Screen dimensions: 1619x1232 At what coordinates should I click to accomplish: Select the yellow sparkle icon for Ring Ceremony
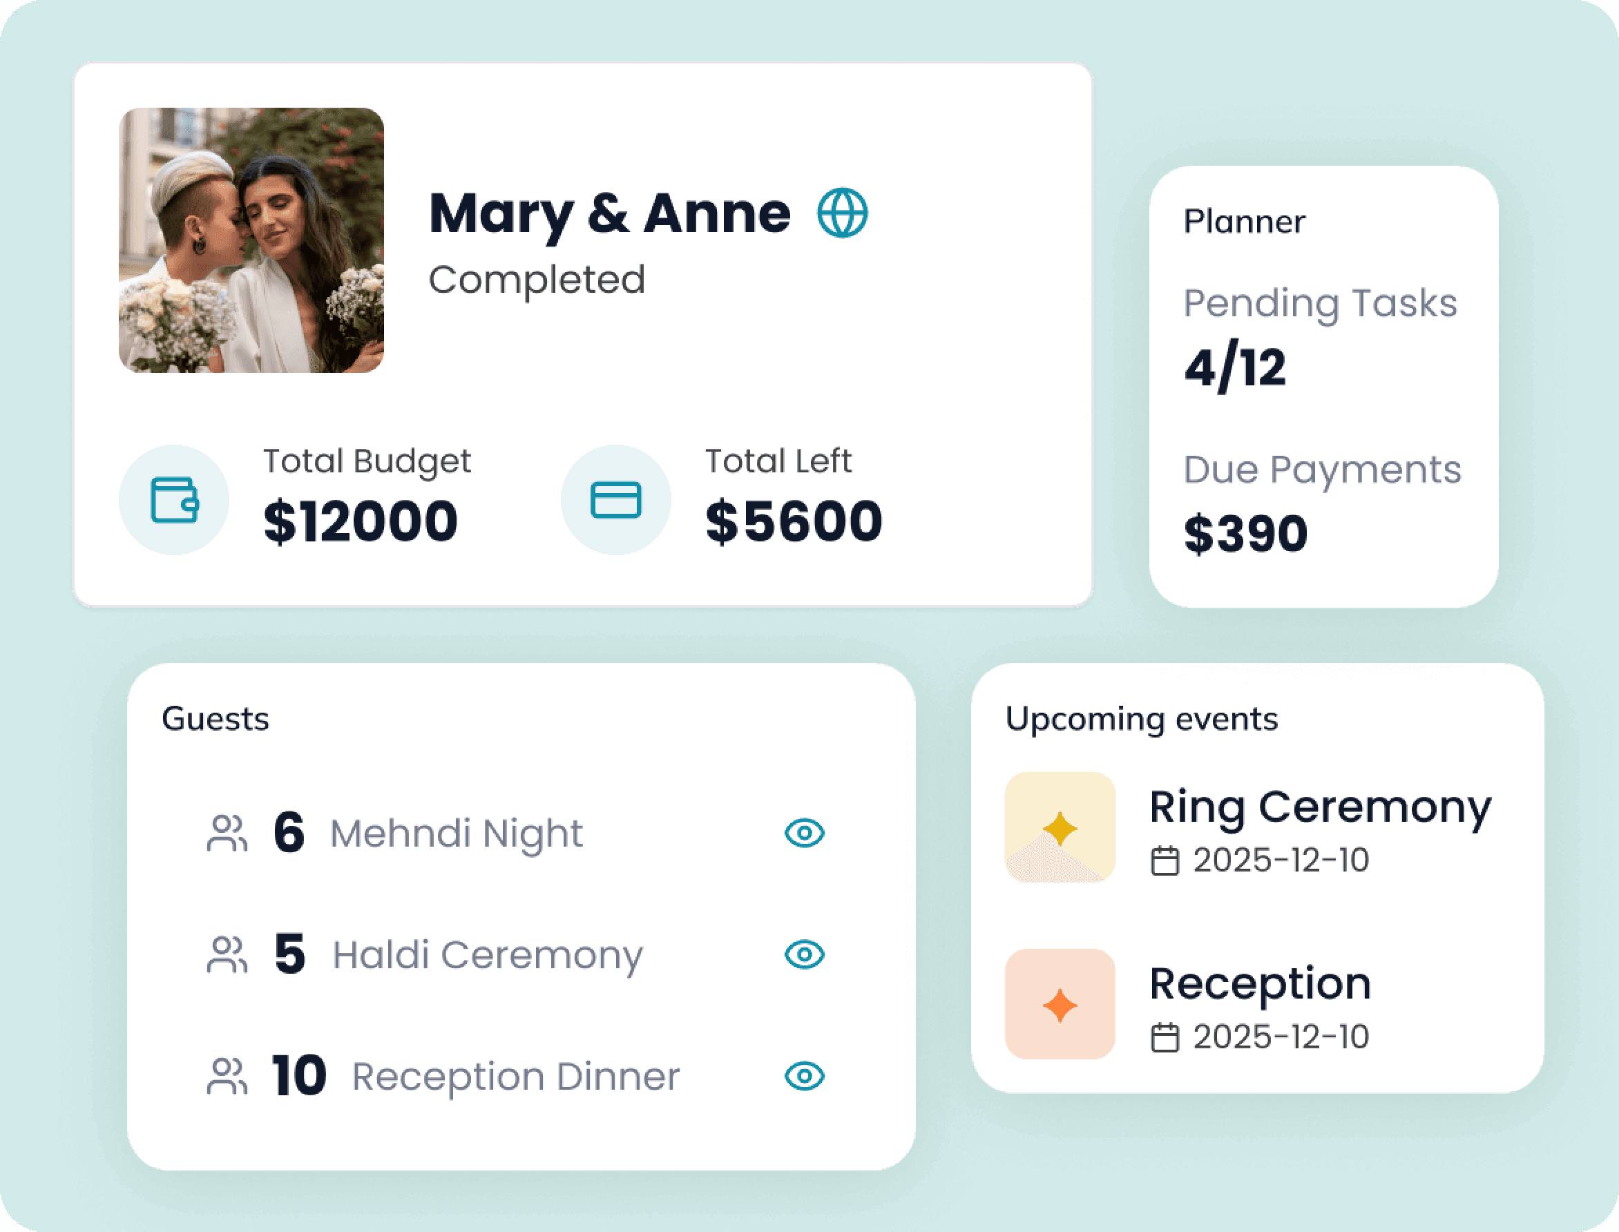tap(1059, 827)
